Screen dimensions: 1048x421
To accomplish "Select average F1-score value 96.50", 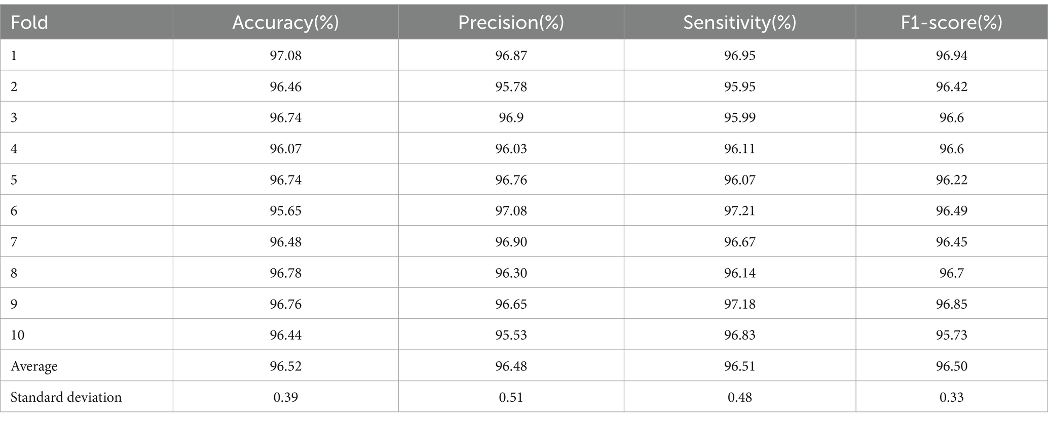I will (x=951, y=366).
